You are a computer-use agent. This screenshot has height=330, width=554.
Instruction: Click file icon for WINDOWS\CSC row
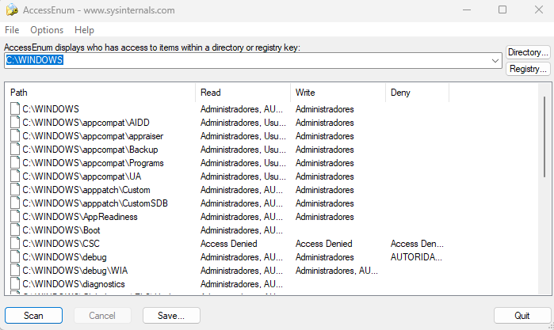click(15, 243)
